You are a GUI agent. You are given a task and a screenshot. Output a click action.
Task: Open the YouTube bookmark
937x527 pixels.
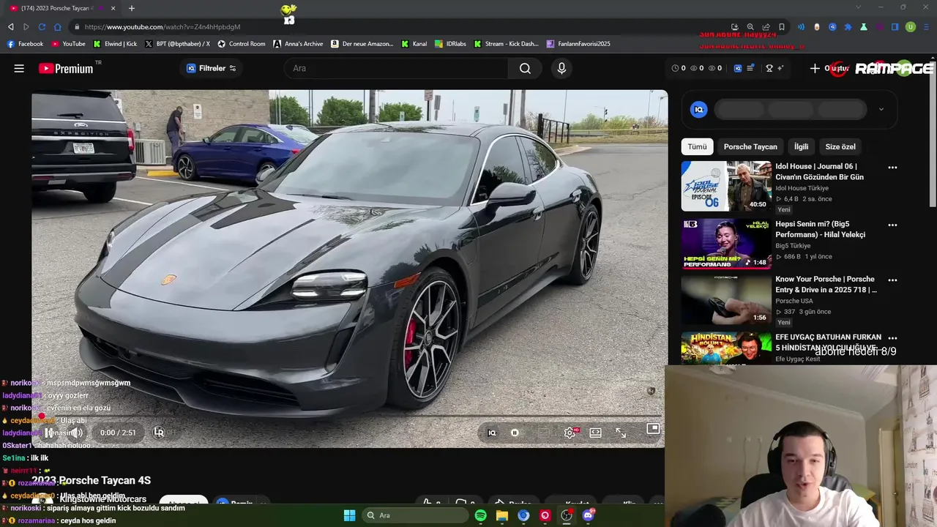[68, 44]
